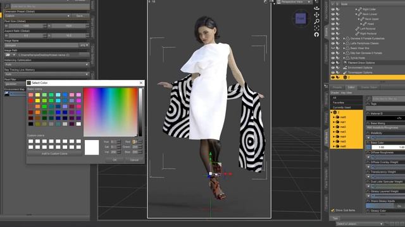Viewport: 405px width, 227px height.
Task: Click the Left Pectoral bone icon
Action: click(357, 29)
